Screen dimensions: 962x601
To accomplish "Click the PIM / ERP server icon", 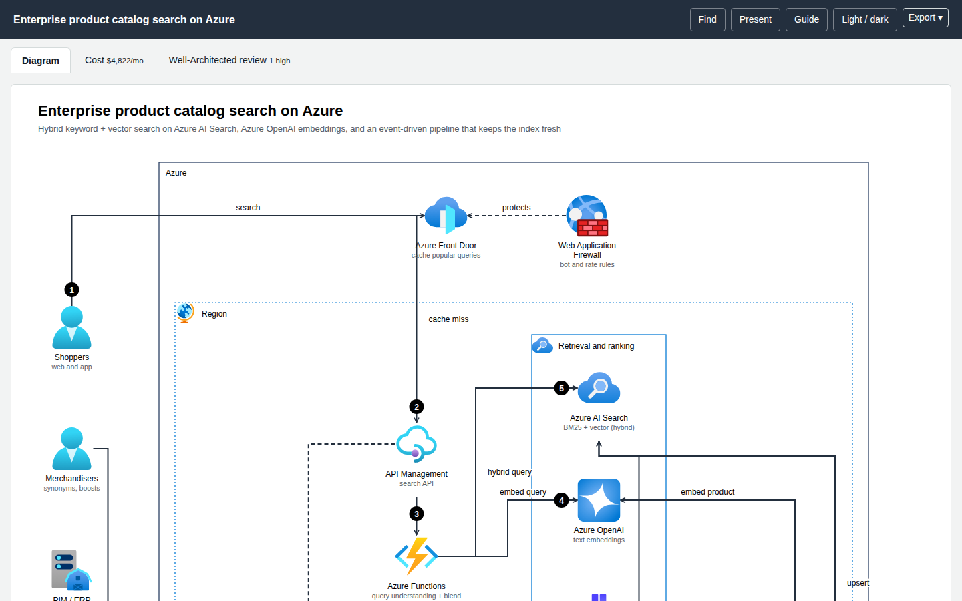I will point(72,571).
